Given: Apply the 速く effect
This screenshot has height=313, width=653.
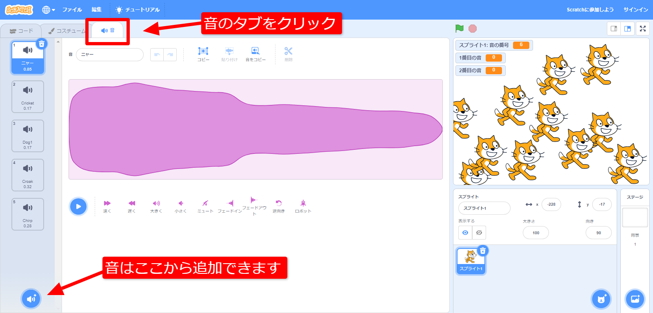Looking at the screenshot, I should 107,206.
